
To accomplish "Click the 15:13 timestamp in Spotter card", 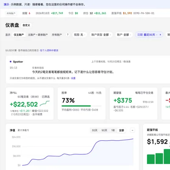I will tap(13, 68).
